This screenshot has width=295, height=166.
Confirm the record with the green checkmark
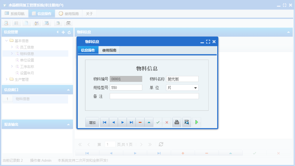[x=158, y=122]
